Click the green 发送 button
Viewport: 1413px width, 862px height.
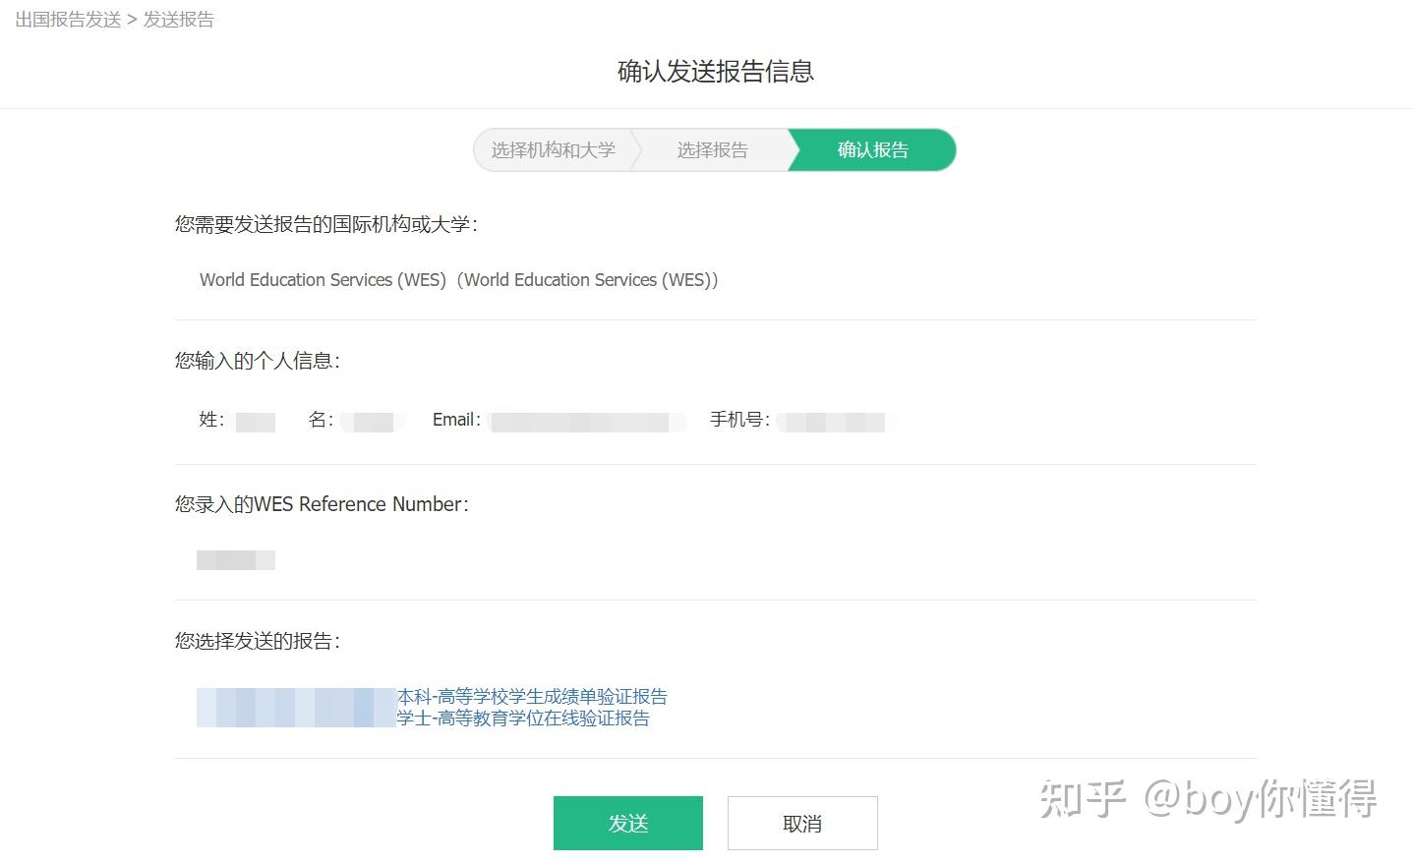point(627,823)
